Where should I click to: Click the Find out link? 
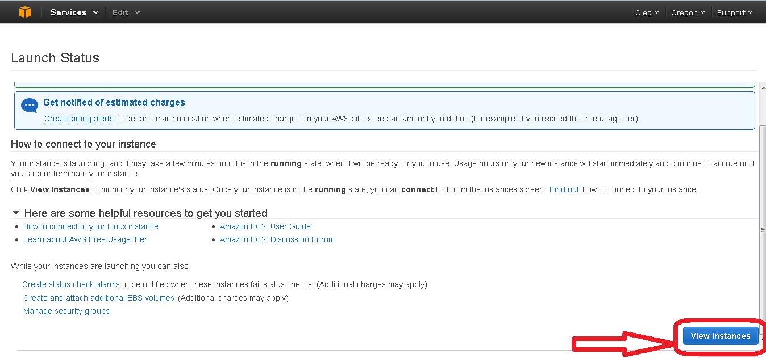click(x=564, y=189)
